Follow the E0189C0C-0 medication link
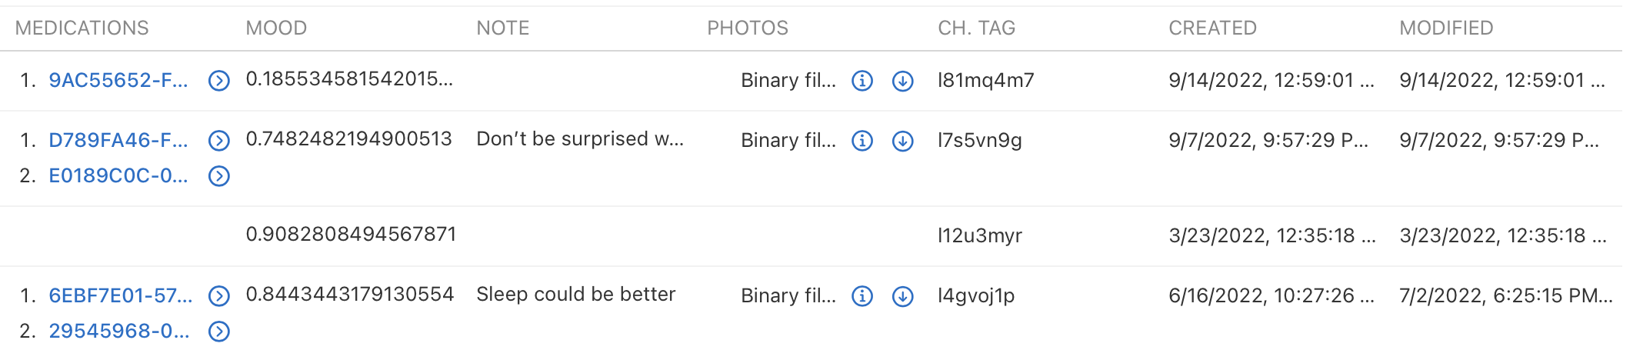Screen dimensions: 1643x360 coord(118,176)
